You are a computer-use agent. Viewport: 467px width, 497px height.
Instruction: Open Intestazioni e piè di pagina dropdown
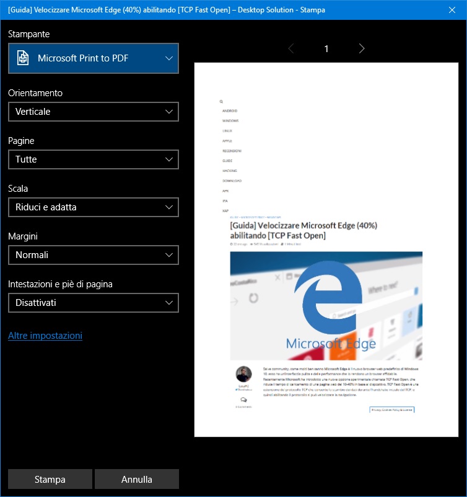pos(94,303)
